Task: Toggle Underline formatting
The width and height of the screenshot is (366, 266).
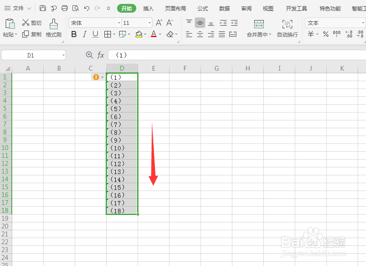Action: click(x=95, y=34)
